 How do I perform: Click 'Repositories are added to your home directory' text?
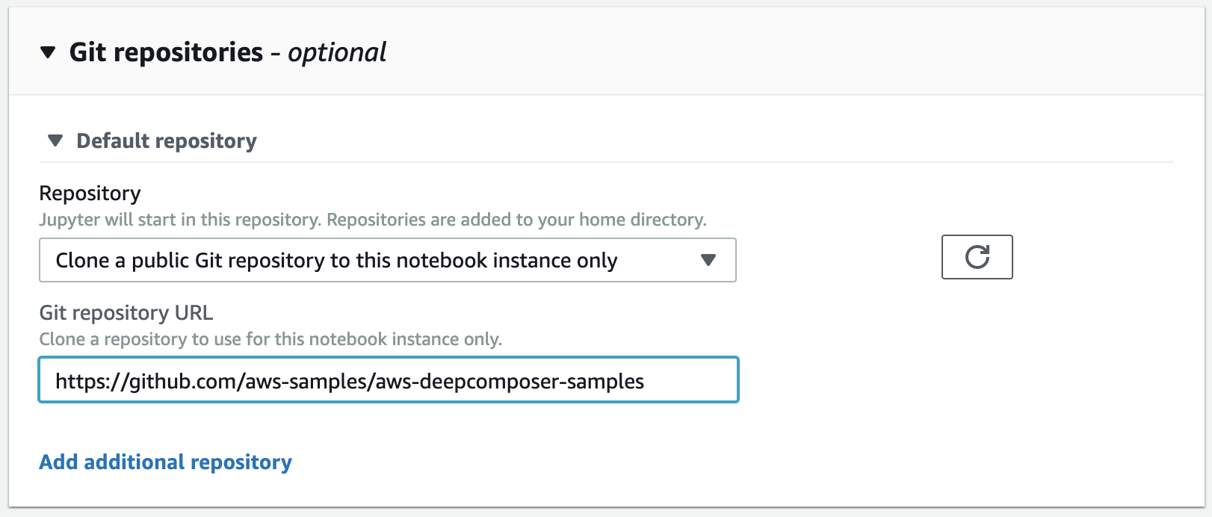[516, 220]
